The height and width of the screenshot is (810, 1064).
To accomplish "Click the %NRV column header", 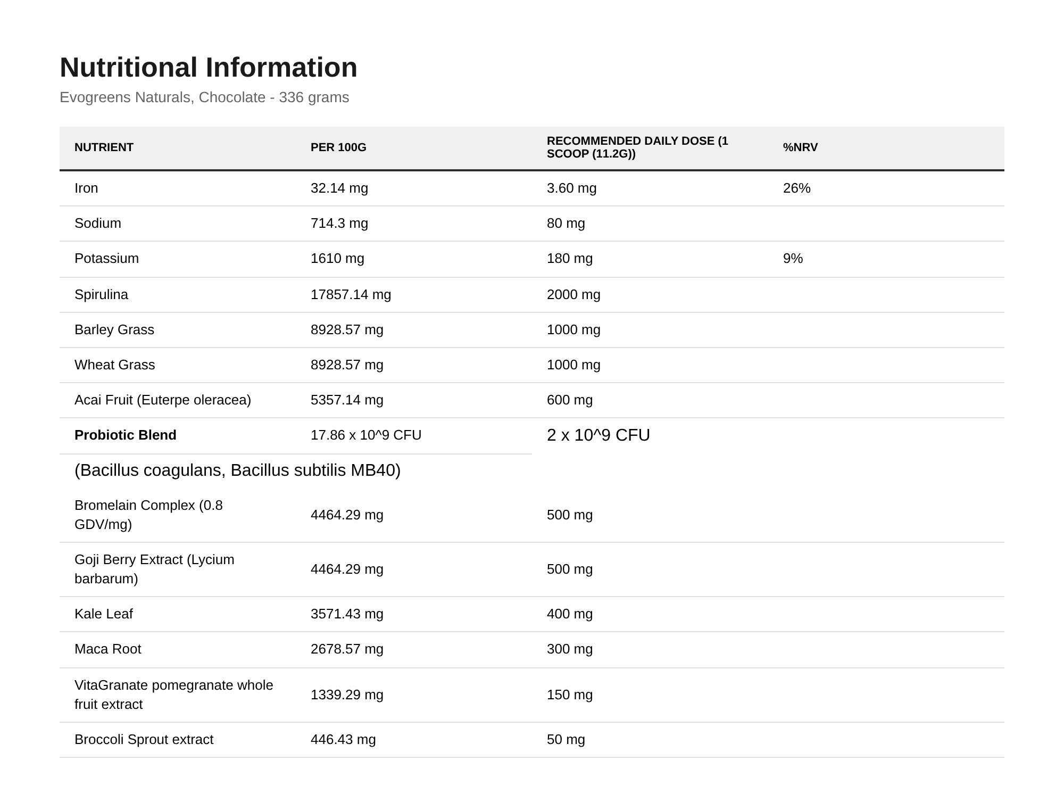I will coord(800,147).
